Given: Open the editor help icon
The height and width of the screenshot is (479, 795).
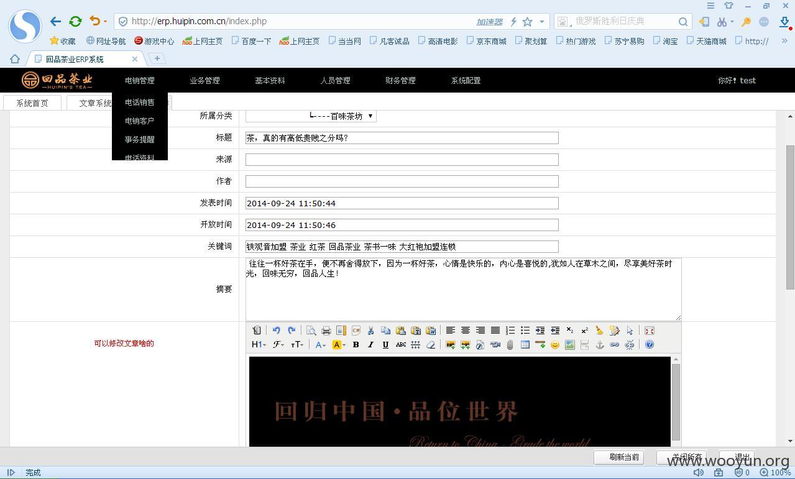Looking at the screenshot, I should coord(649,345).
